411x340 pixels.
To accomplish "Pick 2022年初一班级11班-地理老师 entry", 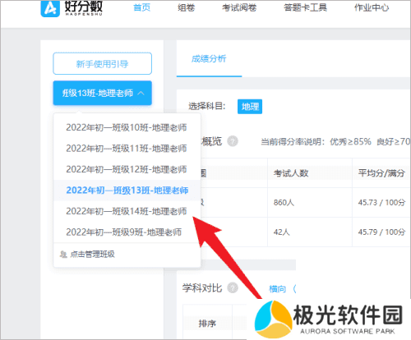I will click(x=127, y=149).
